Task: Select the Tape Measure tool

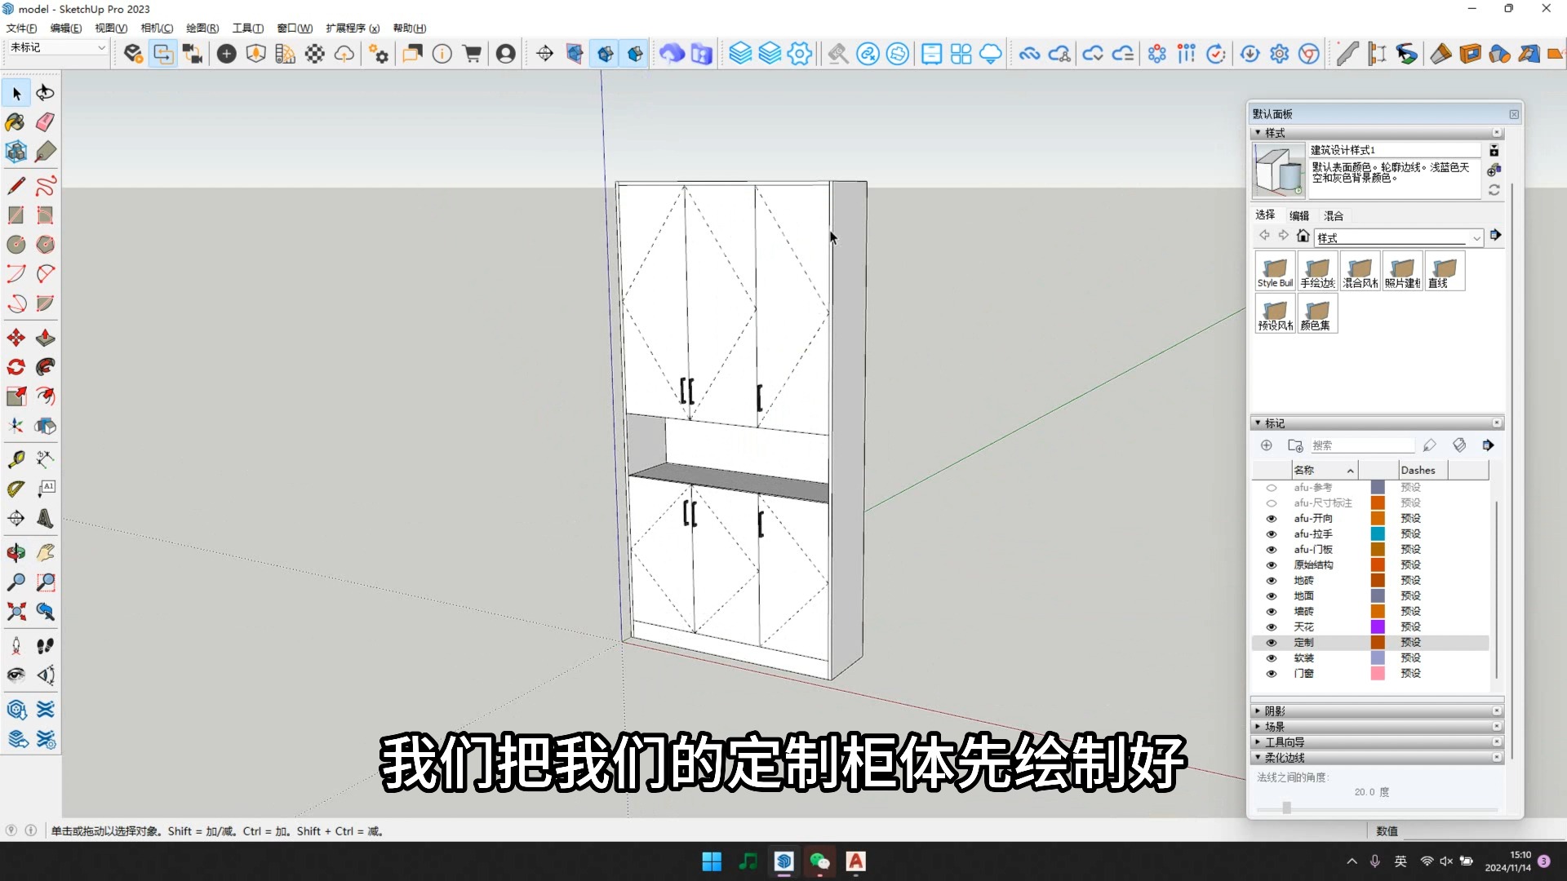Action: point(16,460)
